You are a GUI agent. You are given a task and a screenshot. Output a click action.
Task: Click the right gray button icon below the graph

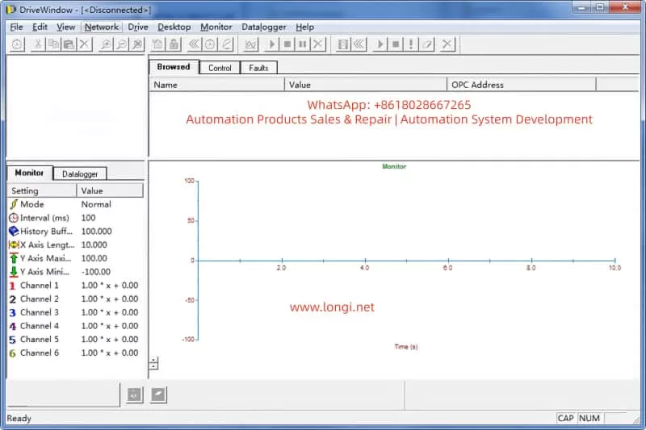click(x=158, y=395)
